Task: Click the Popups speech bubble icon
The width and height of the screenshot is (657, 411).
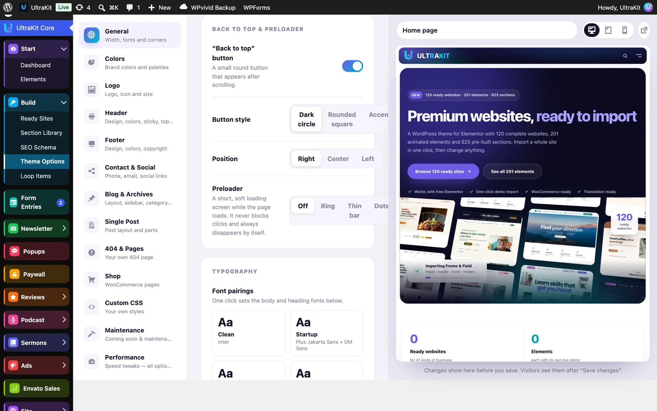Action: [14, 251]
